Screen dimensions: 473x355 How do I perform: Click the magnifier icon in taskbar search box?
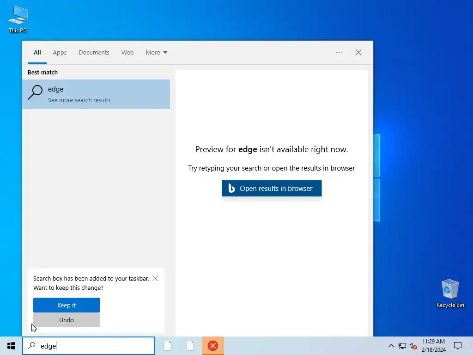(x=32, y=346)
